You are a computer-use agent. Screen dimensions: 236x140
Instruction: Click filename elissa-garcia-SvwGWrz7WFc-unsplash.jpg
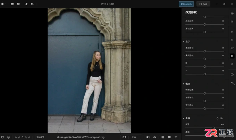click(81, 137)
